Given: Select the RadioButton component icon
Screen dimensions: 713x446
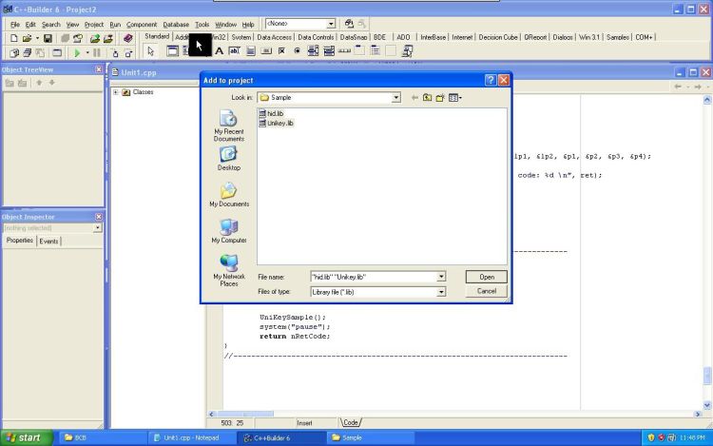Looking at the screenshot, I should pyautogui.click(x=298, y=51).
